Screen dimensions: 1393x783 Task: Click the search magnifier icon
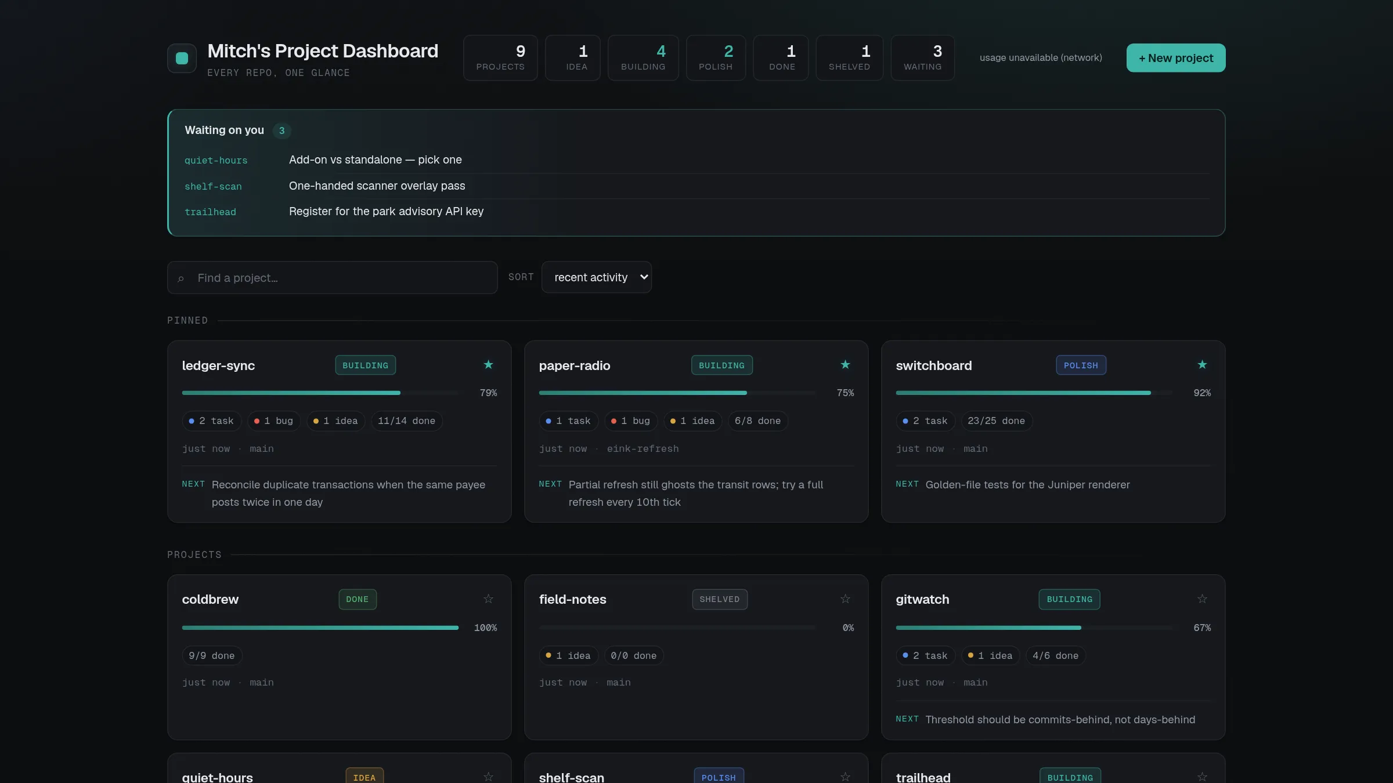(x=181, y=279)
